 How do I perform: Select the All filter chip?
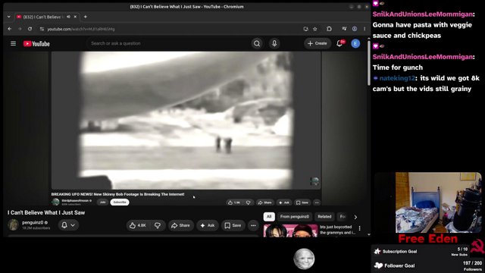pos(269,217)
